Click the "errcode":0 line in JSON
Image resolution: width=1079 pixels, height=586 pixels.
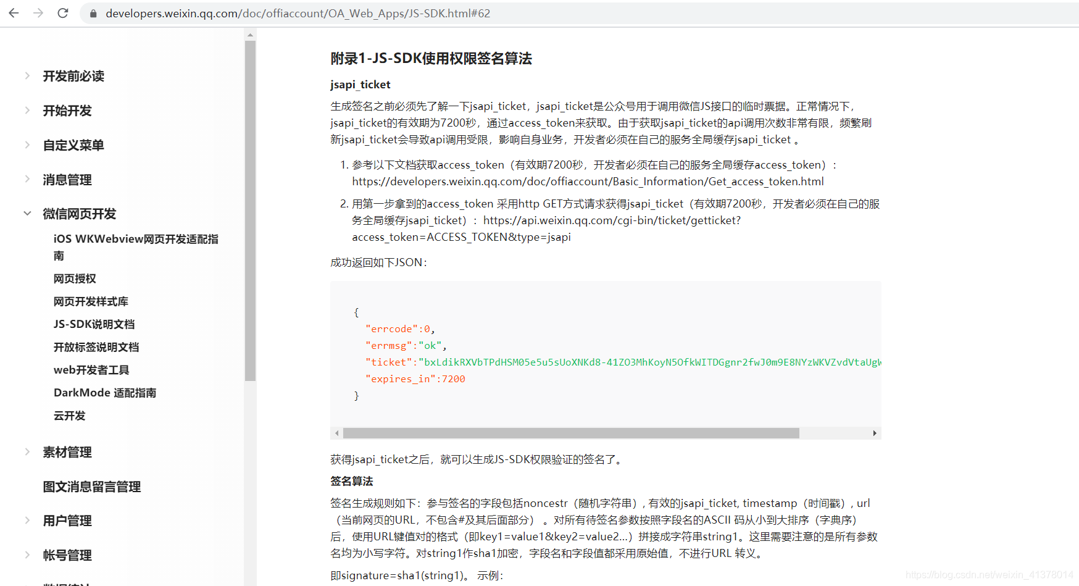400,329
